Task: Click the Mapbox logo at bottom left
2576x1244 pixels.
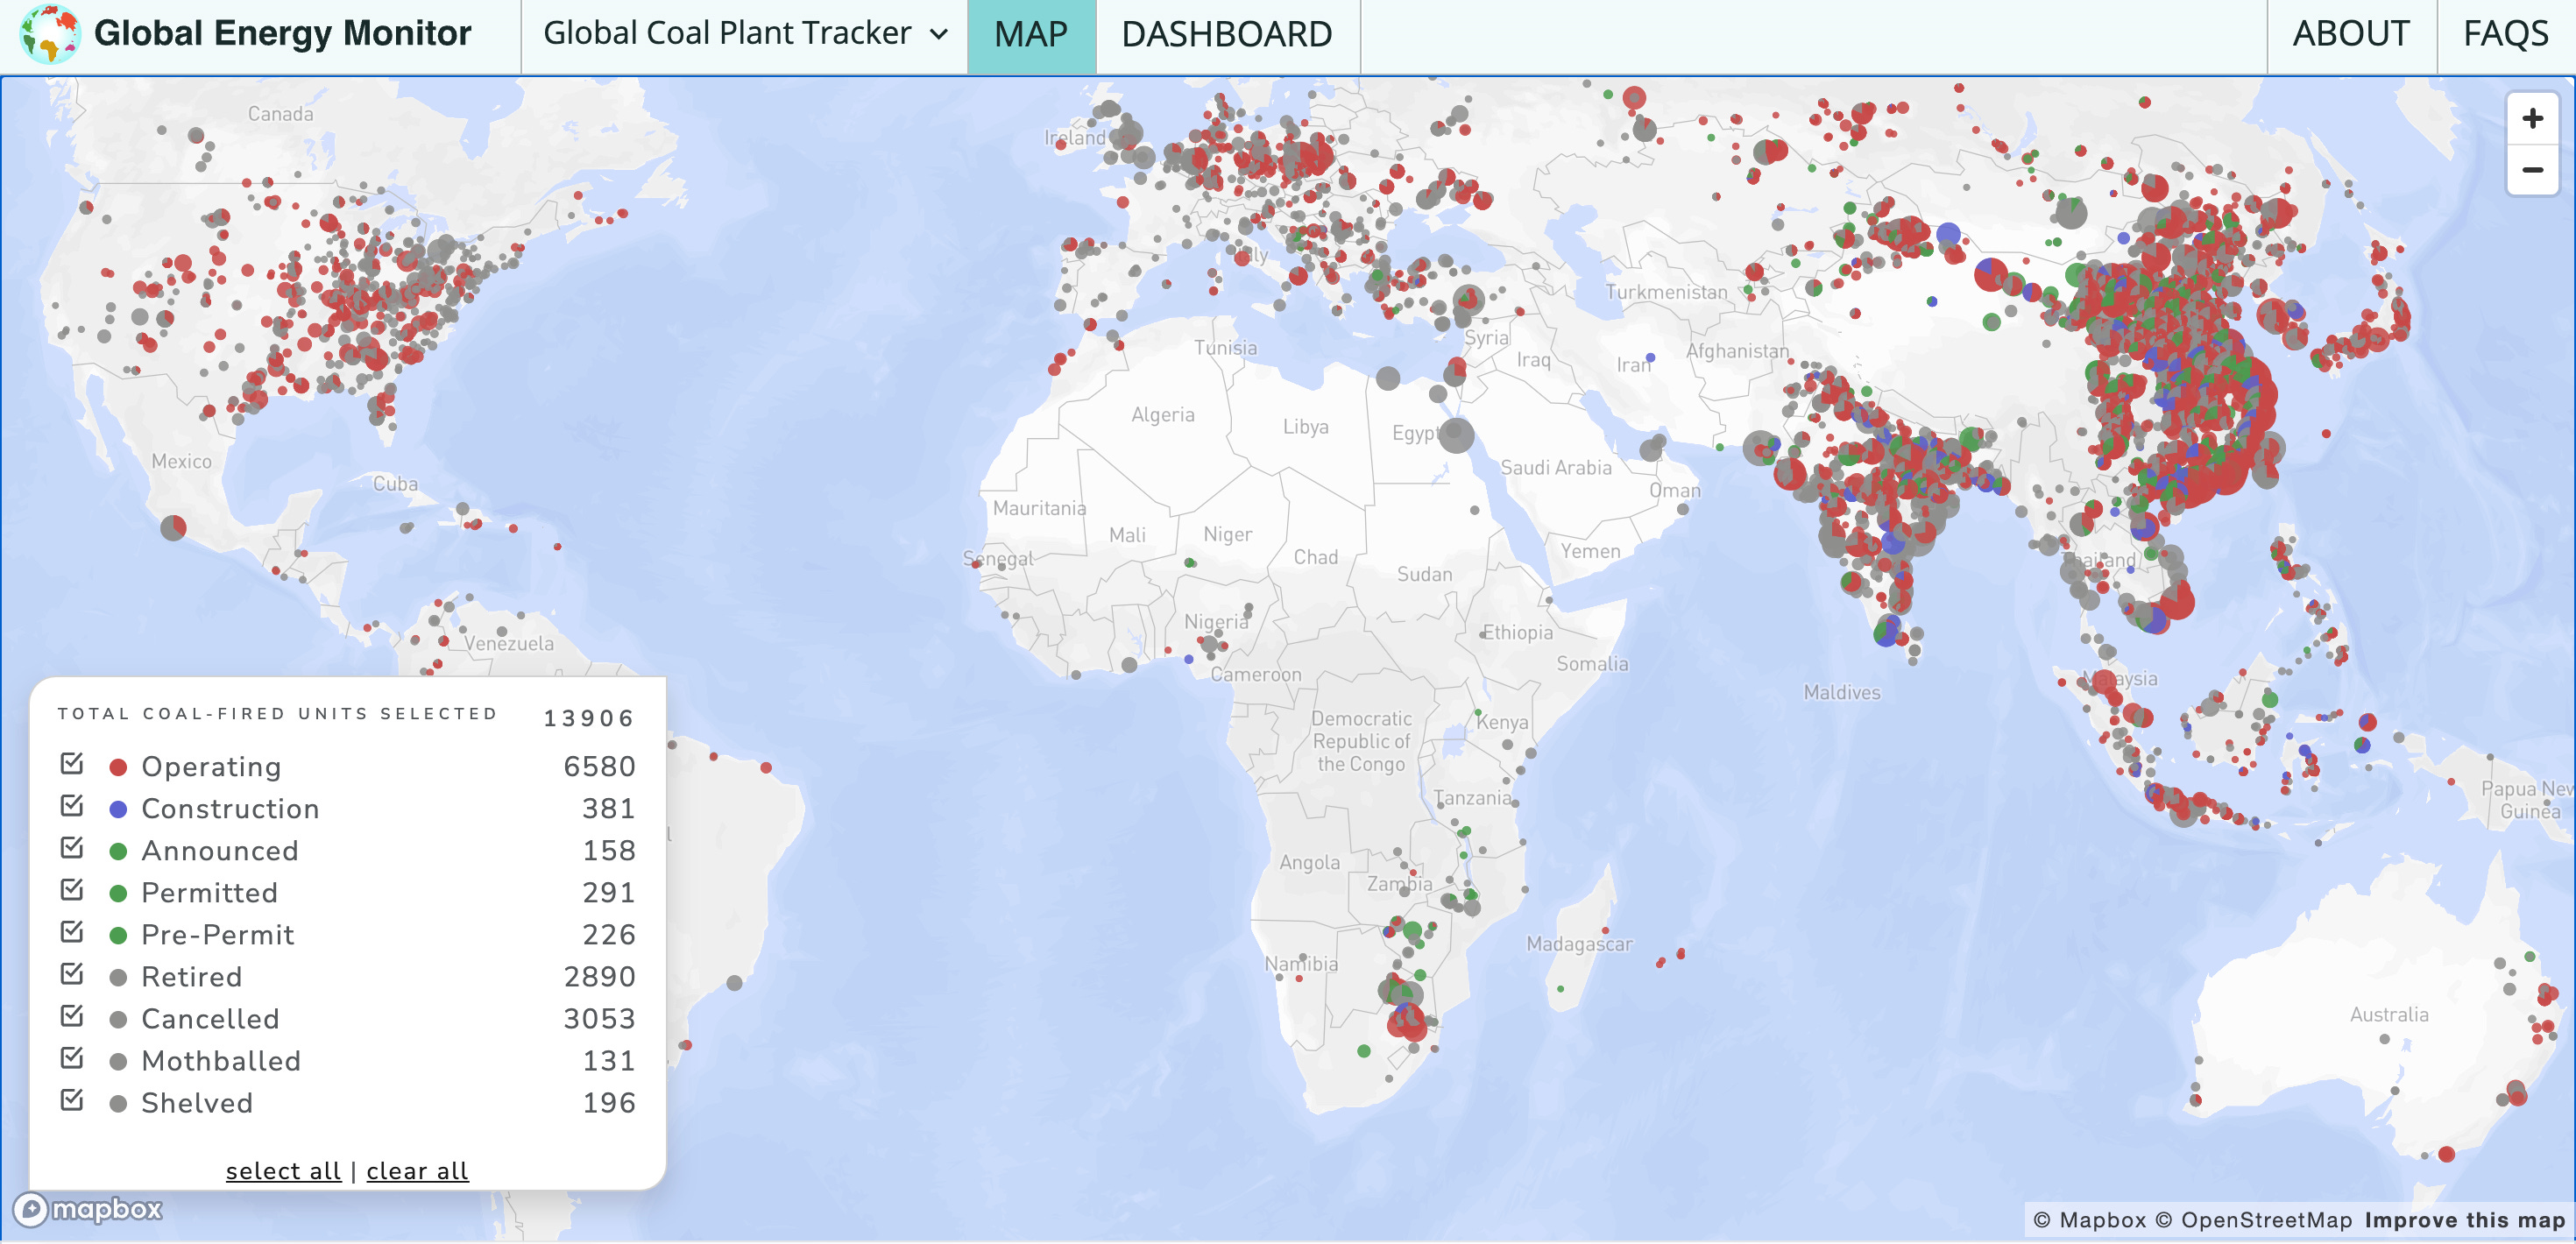Action: click(88, 1209)
